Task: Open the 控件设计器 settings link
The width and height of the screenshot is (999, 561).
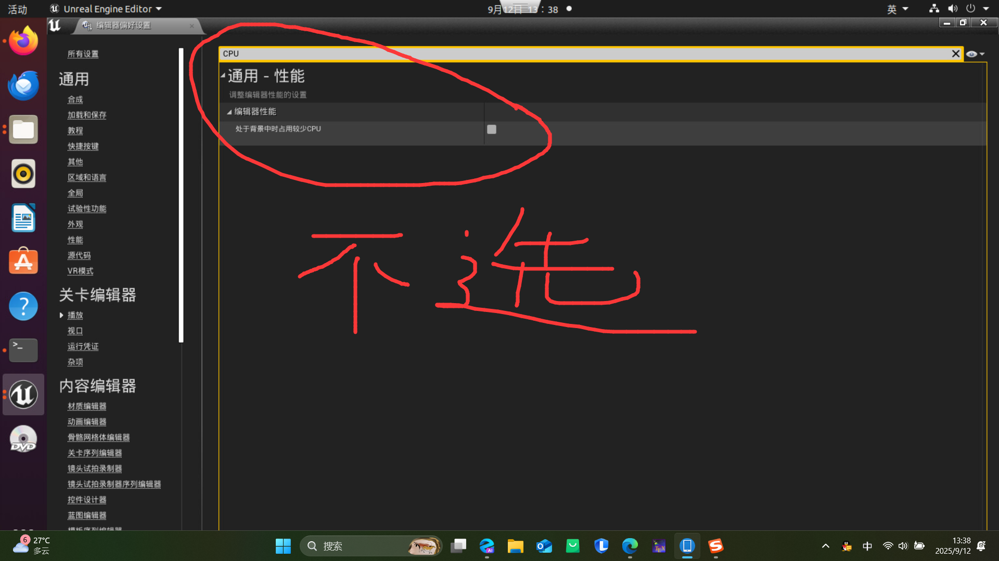Action: (86, 500)
